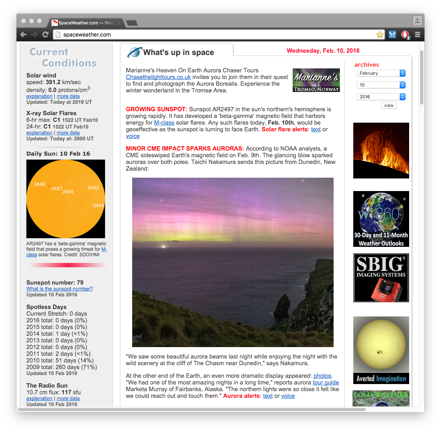Bookmark page using the star icon
441x432 pixels.
pos(380,35)
